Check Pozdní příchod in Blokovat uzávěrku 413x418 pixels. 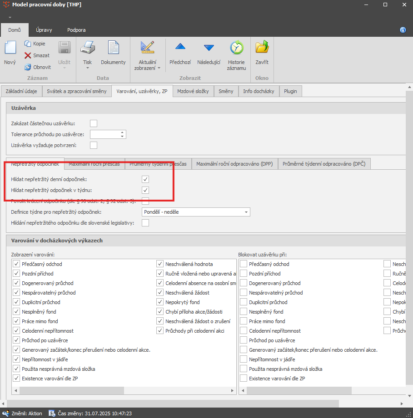pos(244,274)
